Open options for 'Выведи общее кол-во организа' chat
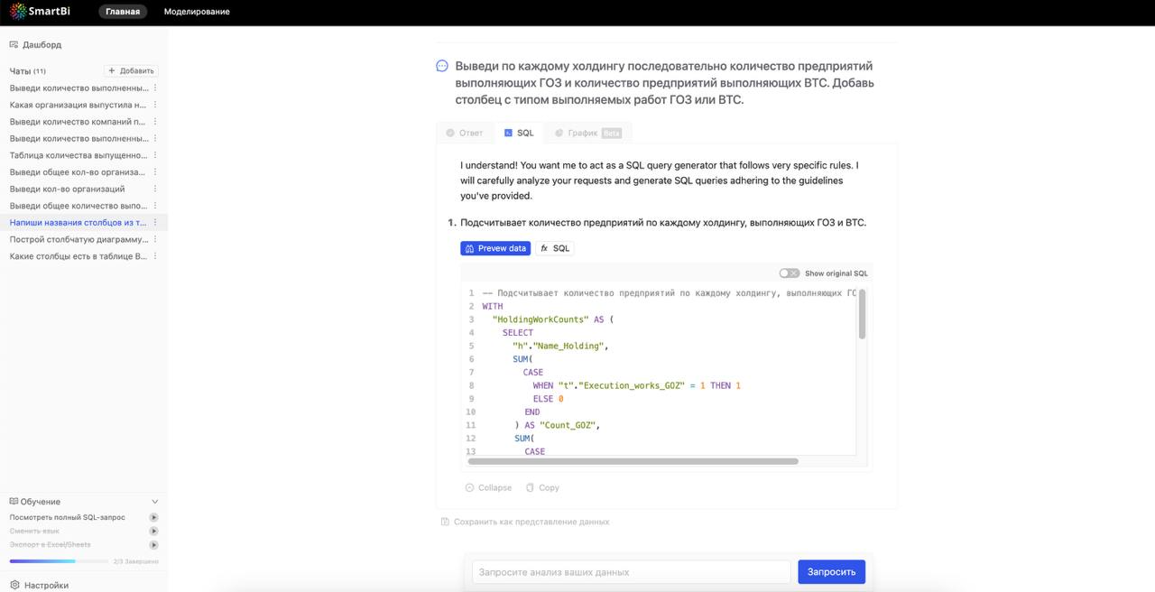The height and width of the screenshot is (592, 1155). pyautogui.click(x=155, y=171)
